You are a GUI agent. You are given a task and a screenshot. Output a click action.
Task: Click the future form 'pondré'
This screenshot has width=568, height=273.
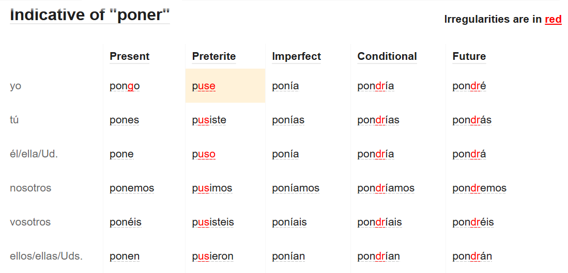(x=469, y=86)
